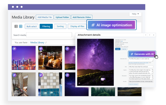The width and height of the screenshot is (166, 105).
Task: Click AI badge on cut-off purple galaxy thumbnail
Action: (x=67, y=49)
